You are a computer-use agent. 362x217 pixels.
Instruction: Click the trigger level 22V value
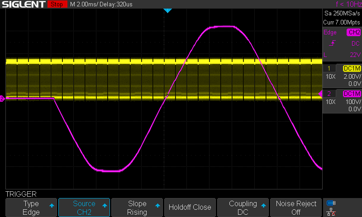pyautogui.click(x=355, y=55)
